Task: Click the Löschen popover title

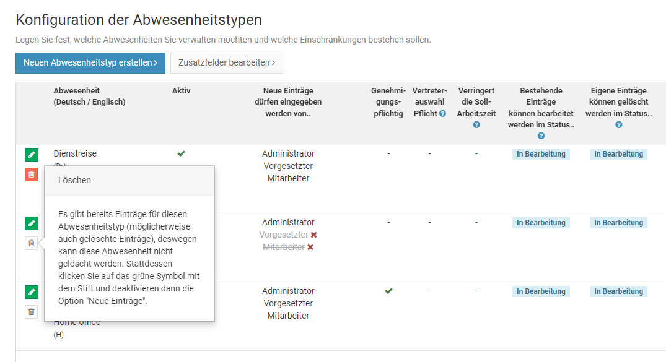Action: [x=74, y=181]
